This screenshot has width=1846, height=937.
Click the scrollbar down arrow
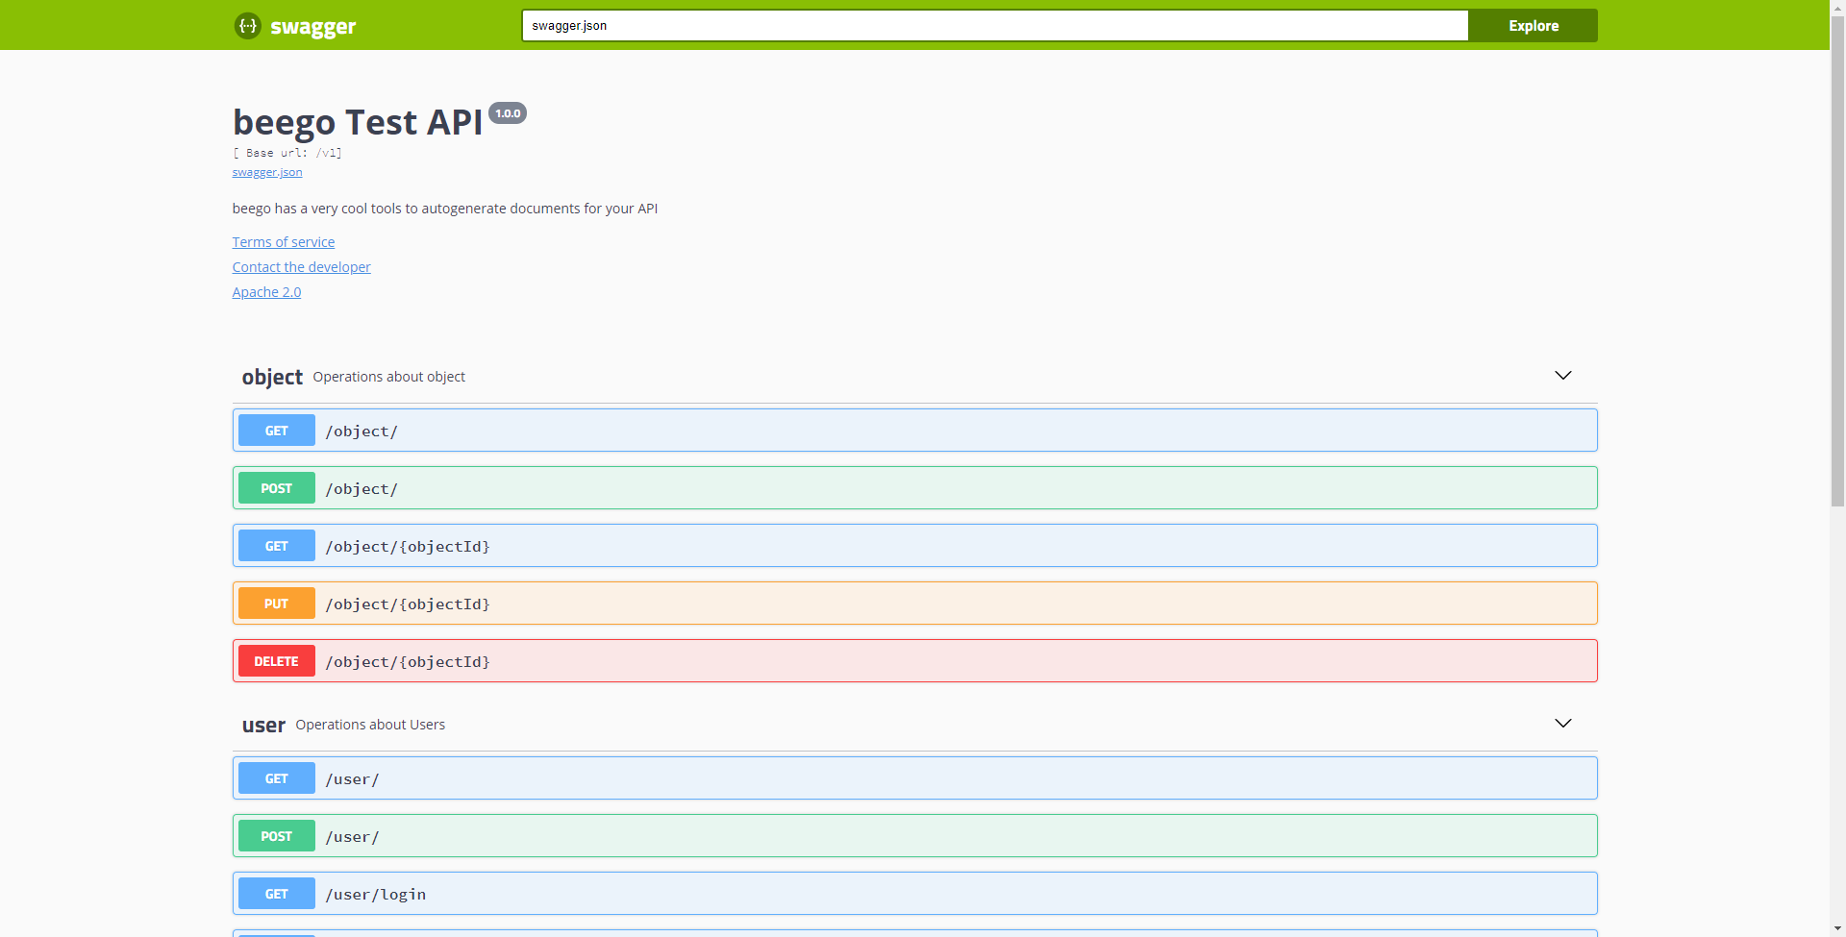coord(1837,929)
